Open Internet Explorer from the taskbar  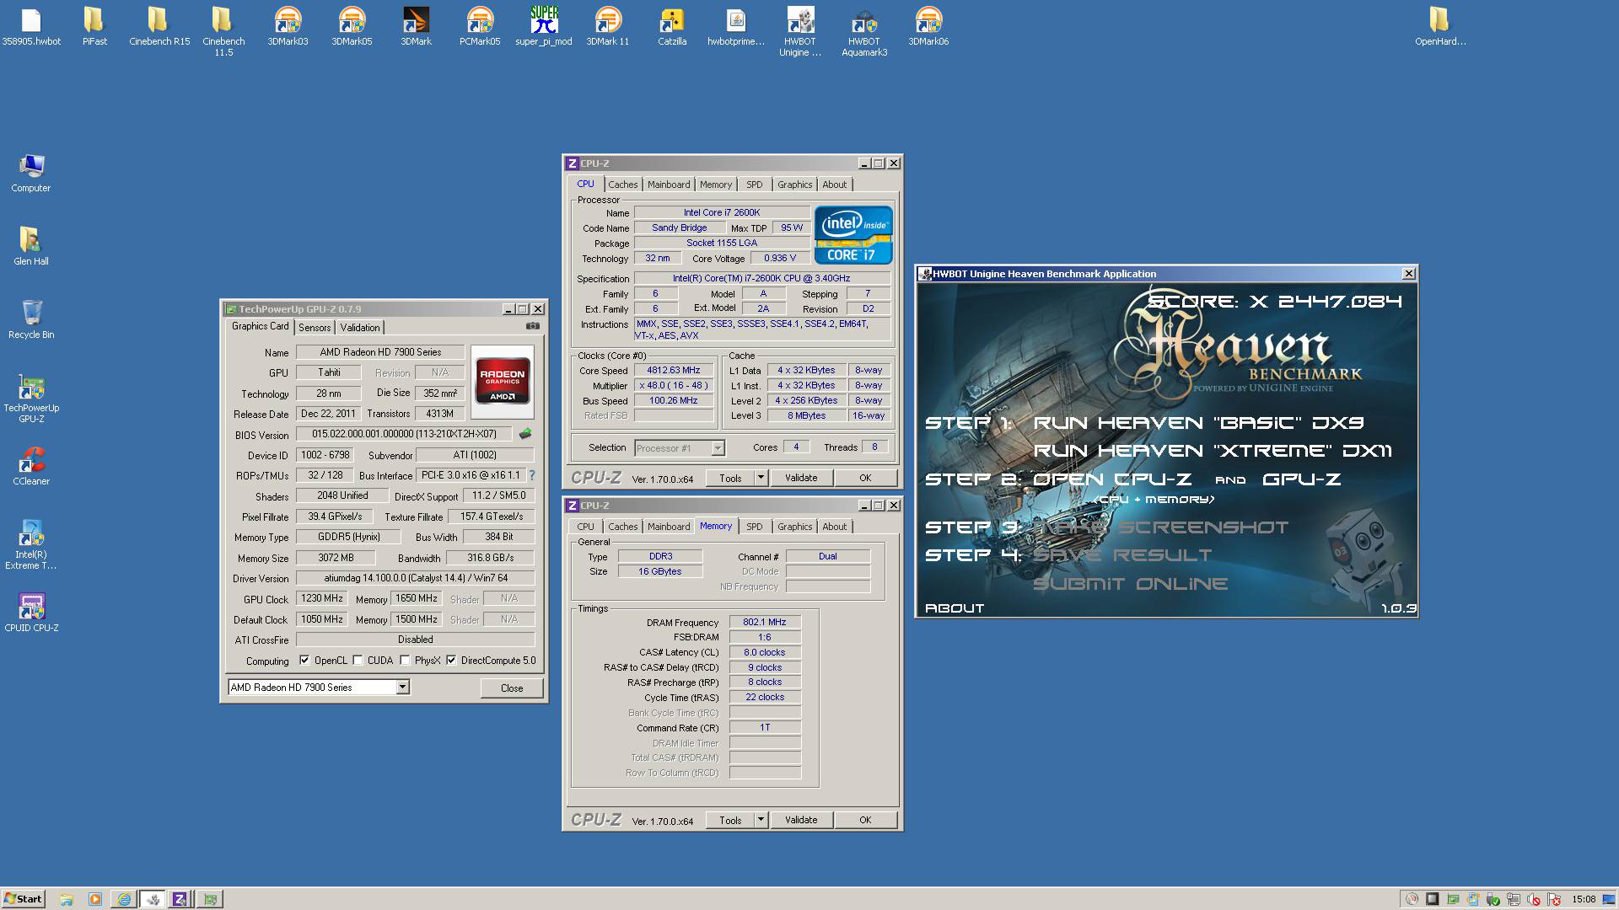(x=124, y=899)
